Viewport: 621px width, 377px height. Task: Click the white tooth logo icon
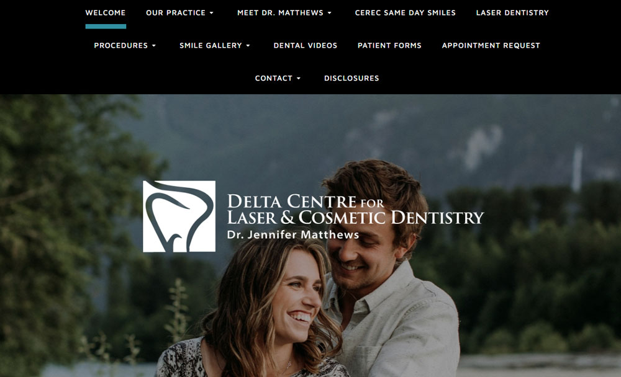(x=179, y=216)
